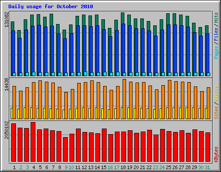Click day label 21 on the axis
The width and height of the screenshot is (221, 172).
point(142,167)
